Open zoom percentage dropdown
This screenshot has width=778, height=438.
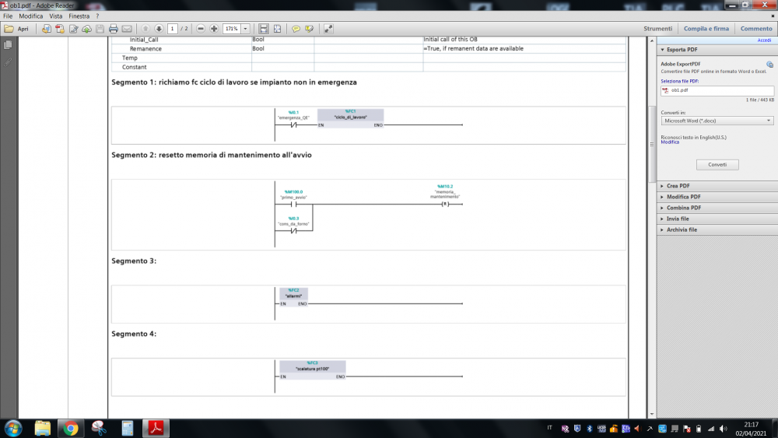click(x=246, y=29)
